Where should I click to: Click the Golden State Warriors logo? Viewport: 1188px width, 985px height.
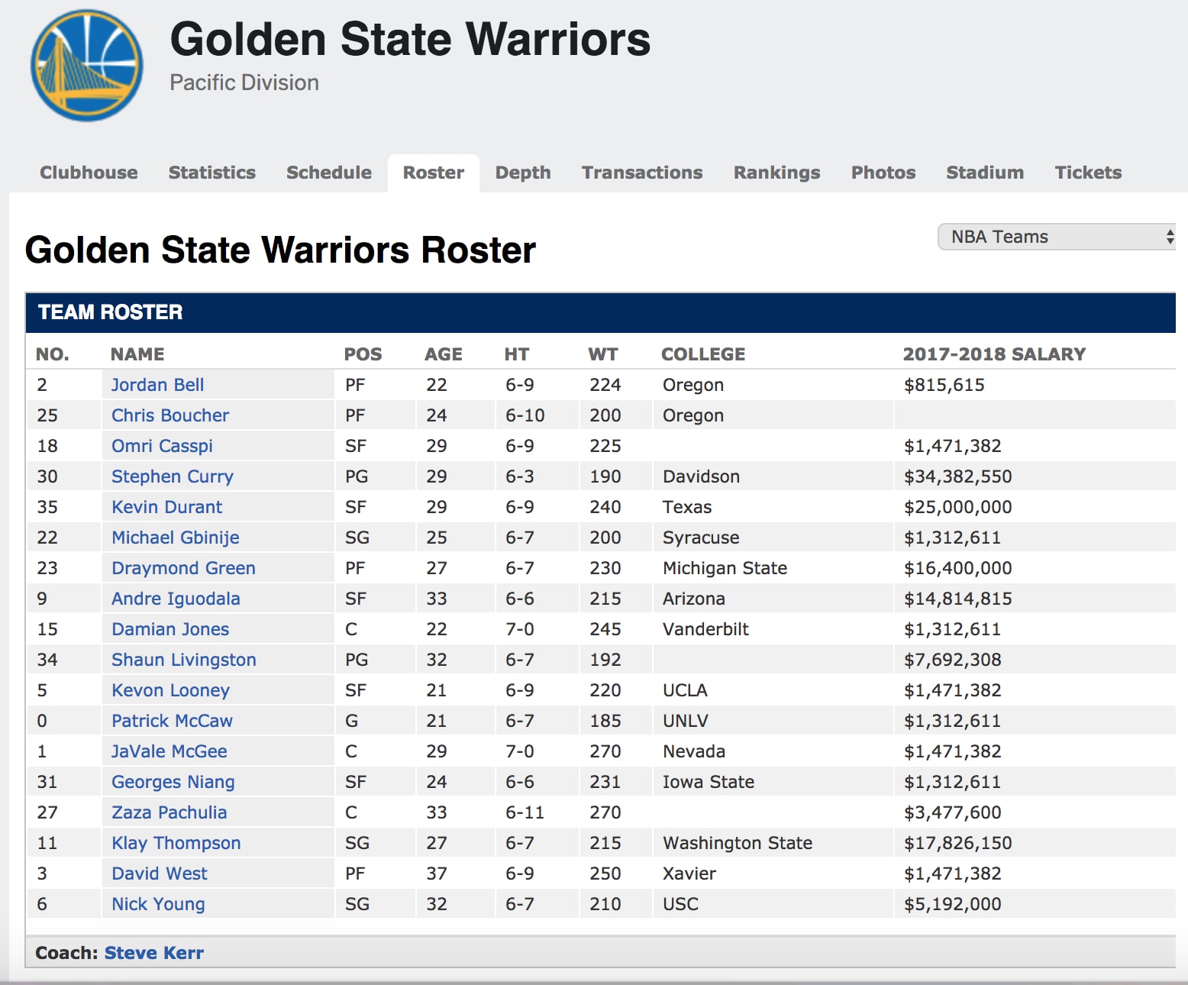[x=87, y=66]
